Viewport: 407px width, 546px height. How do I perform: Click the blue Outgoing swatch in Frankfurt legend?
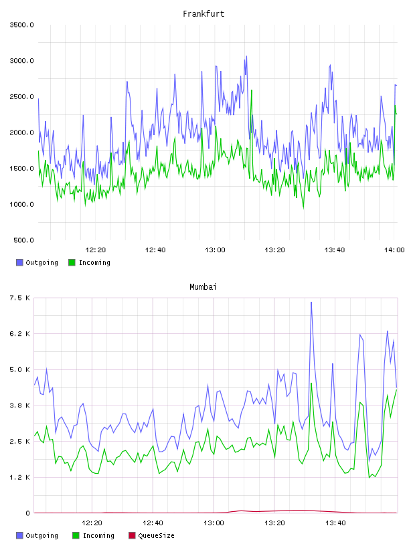(x=19, y=262)
